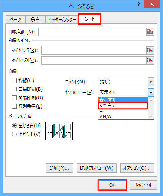The width and height of the screenshot is (163, 196).
Task: Choose <空白> from the error list
Action: coord(123,106)
